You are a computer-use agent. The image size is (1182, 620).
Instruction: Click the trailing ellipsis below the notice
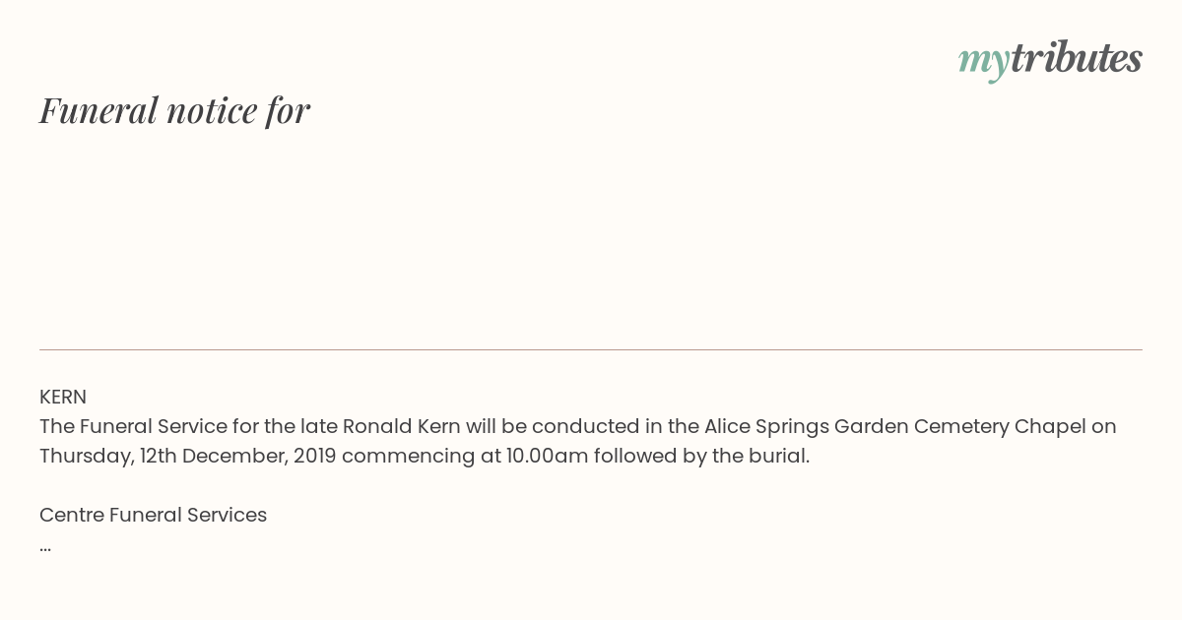coord(45,547)
